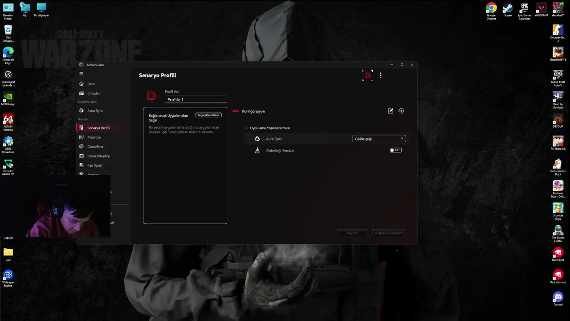Launch Google Chrome from the desktop
Viewport: 570px width, 321px height.
point(491,11)
